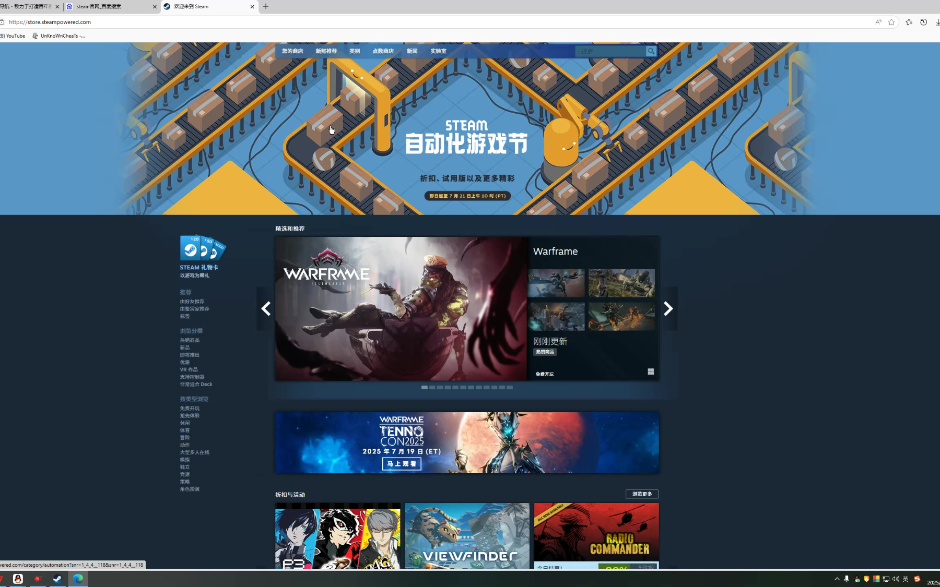940x587 pixels.
Task: Click the Sogou input method tray icon
Action: pyautogui.click(x=917, y=579)
